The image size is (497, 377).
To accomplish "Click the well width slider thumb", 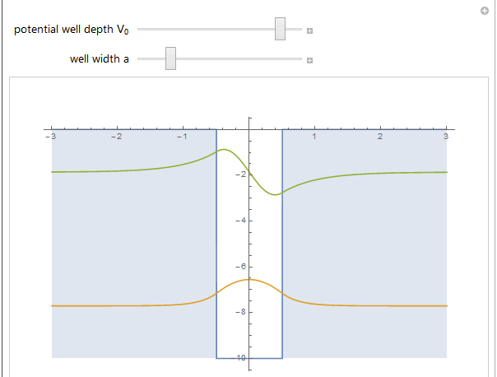I will (x=170, y=58).
